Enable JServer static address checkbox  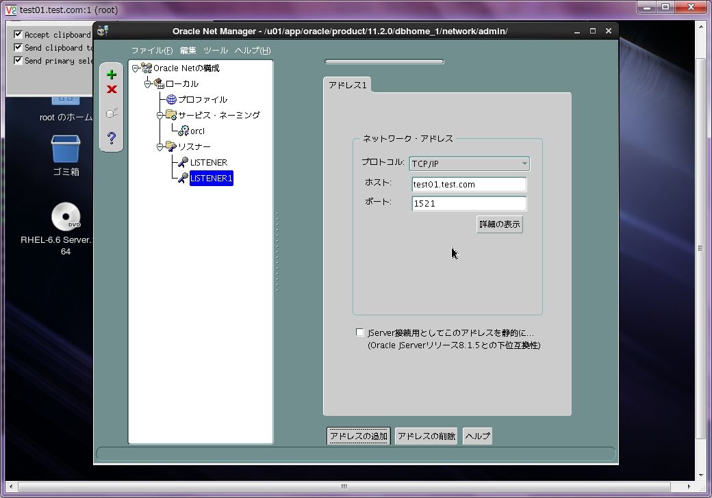(x=359, y=332)
